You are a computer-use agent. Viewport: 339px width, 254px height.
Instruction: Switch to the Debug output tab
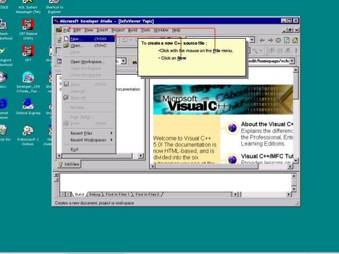coord(95,195)
